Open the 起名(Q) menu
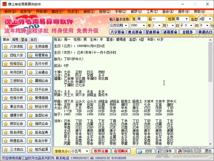 tap(26, 11)
